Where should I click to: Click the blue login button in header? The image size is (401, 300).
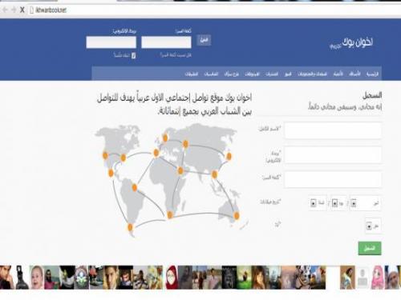[204, 40]
